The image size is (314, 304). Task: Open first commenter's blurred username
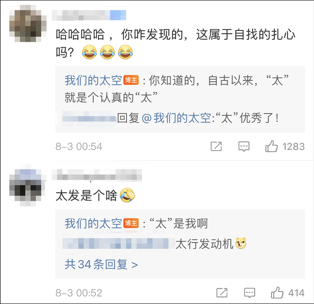point(89,15)
